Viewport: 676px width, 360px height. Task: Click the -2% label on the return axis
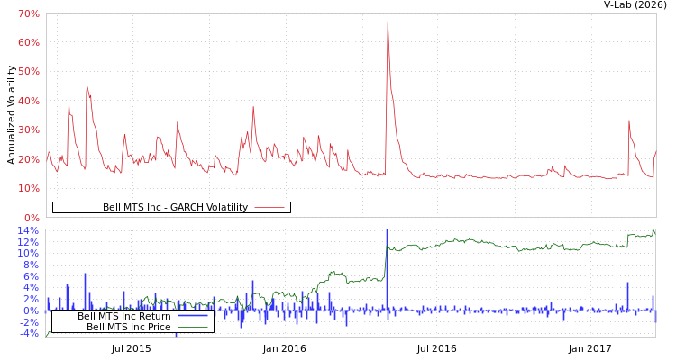[28, 322]
